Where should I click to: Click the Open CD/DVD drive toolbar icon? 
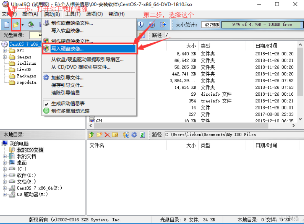pos(31,25)
